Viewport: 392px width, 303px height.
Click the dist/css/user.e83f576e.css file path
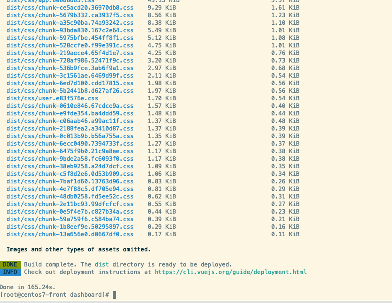point(52,98)
